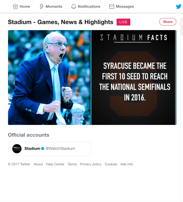Open the Ads info link

click(x=127, y=164)
